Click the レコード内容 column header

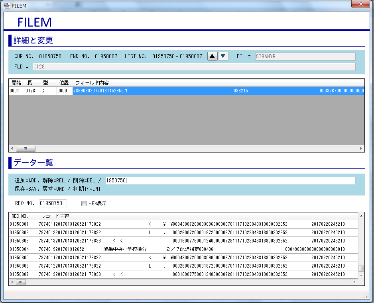coord(55,216)
